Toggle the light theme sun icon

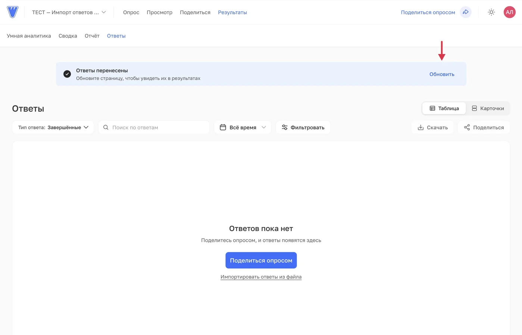pos(491,12)
